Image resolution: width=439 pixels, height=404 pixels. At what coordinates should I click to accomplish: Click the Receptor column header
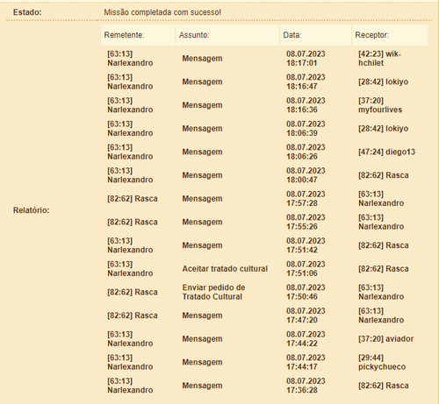390,35
